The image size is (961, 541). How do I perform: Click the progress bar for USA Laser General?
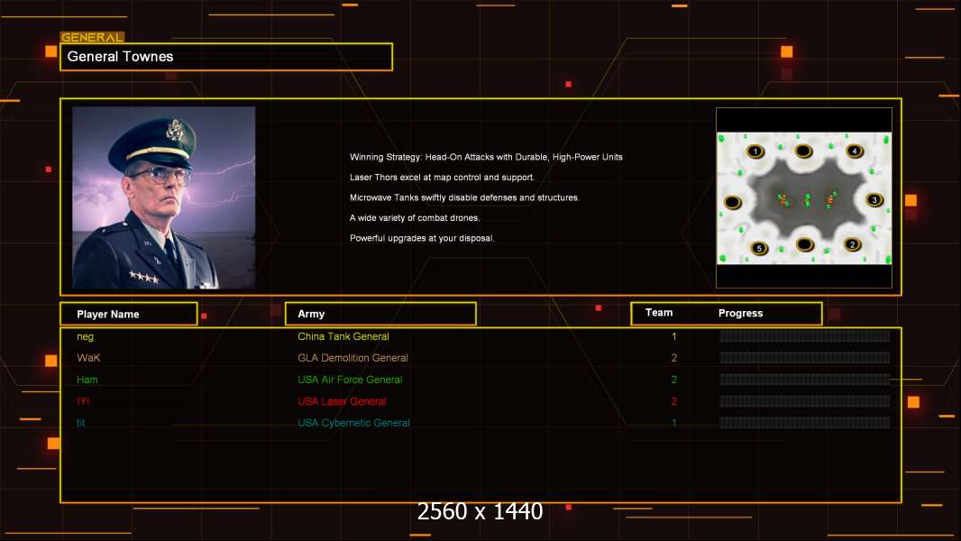tap(805, 401)
